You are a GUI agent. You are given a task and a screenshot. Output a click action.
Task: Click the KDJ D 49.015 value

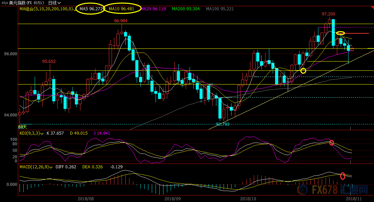point(79,133)
